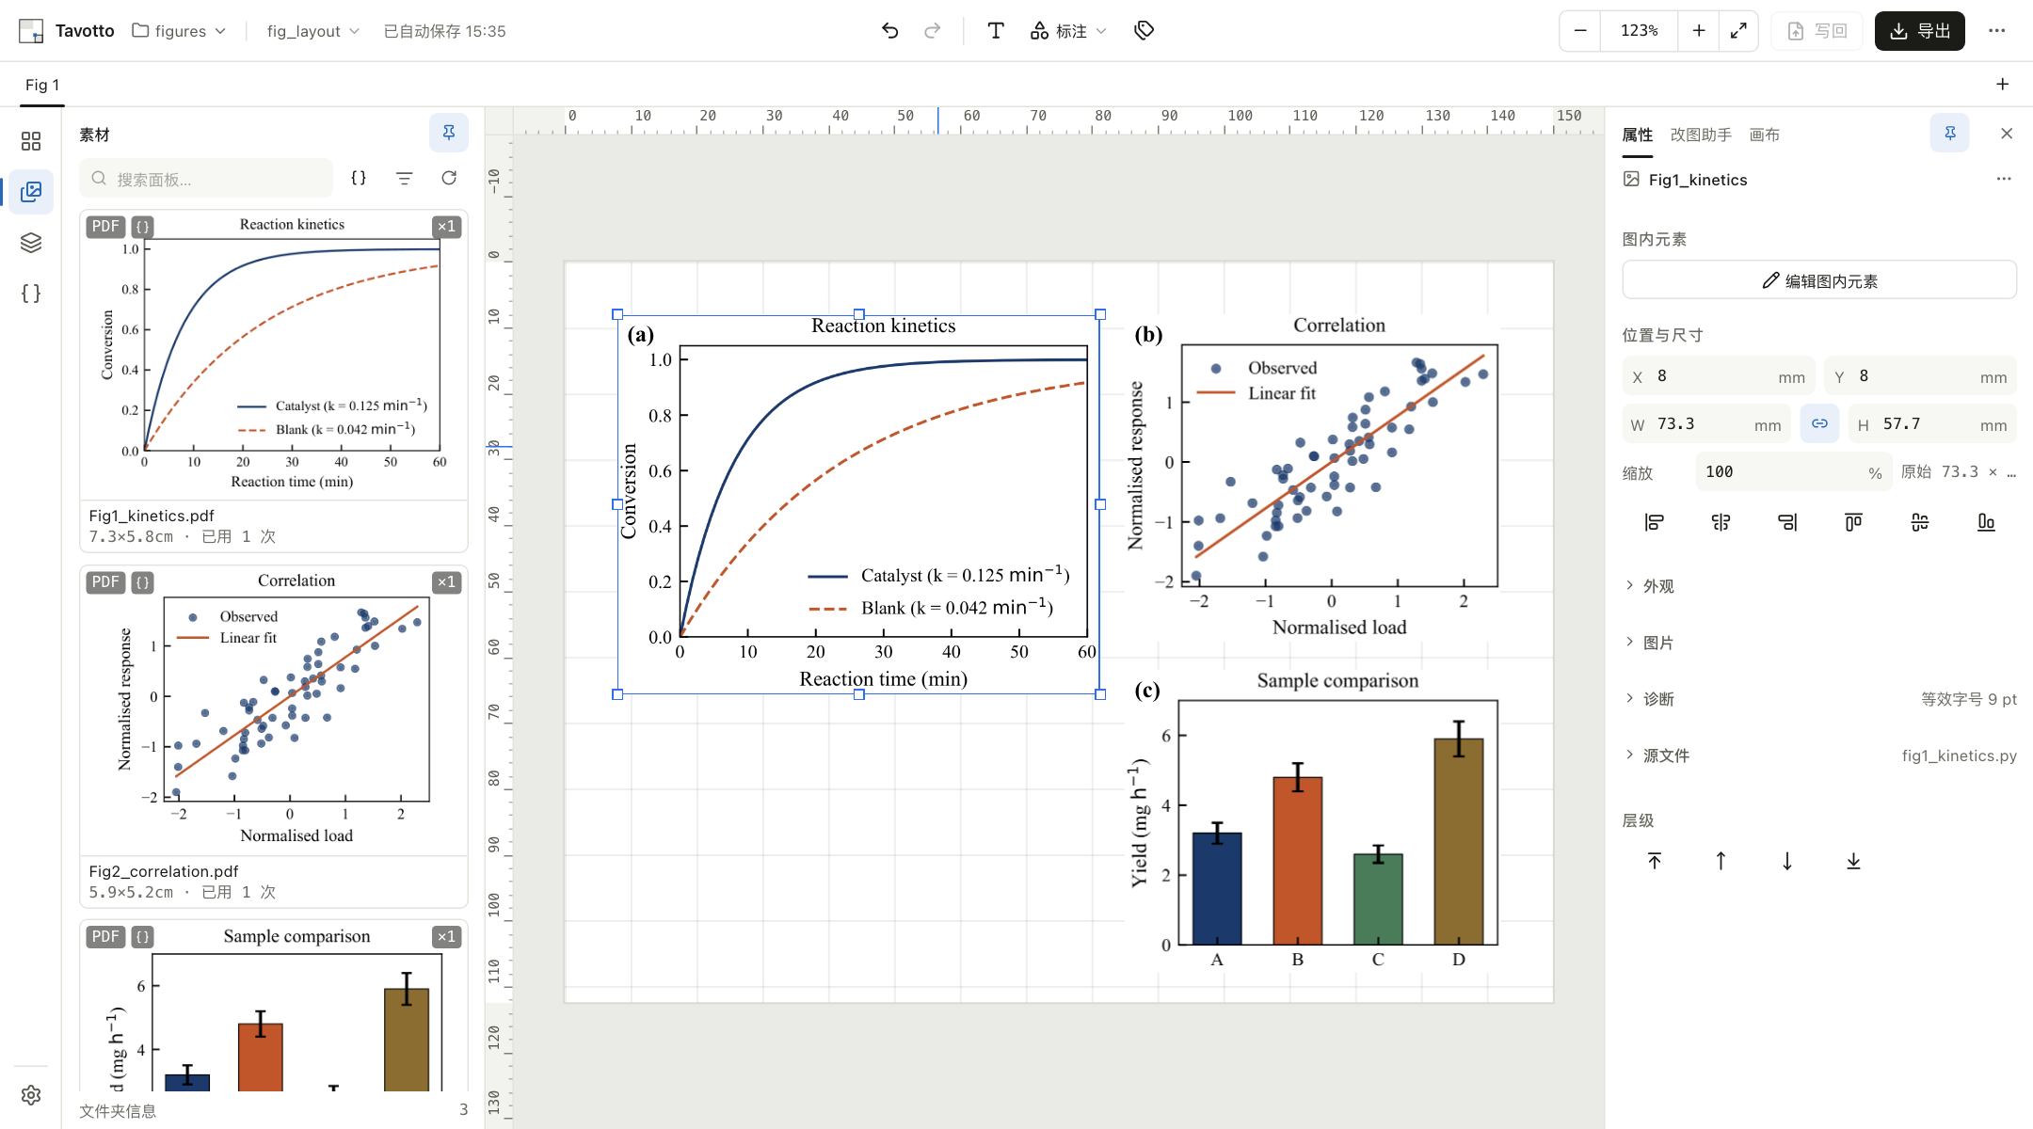
Task: Open Fig1_kinetics ellipsis menu in properties
Action: (2004, 179)
